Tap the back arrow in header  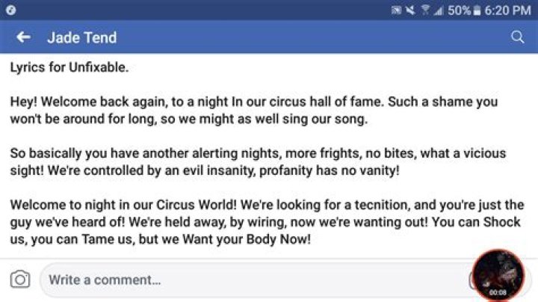pyautogui.click(x=23, y=37)
